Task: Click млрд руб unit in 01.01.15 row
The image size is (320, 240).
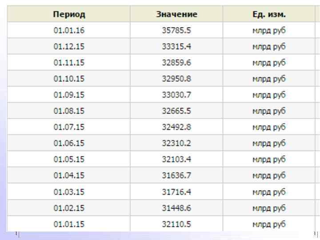Action: click(269, 224)
